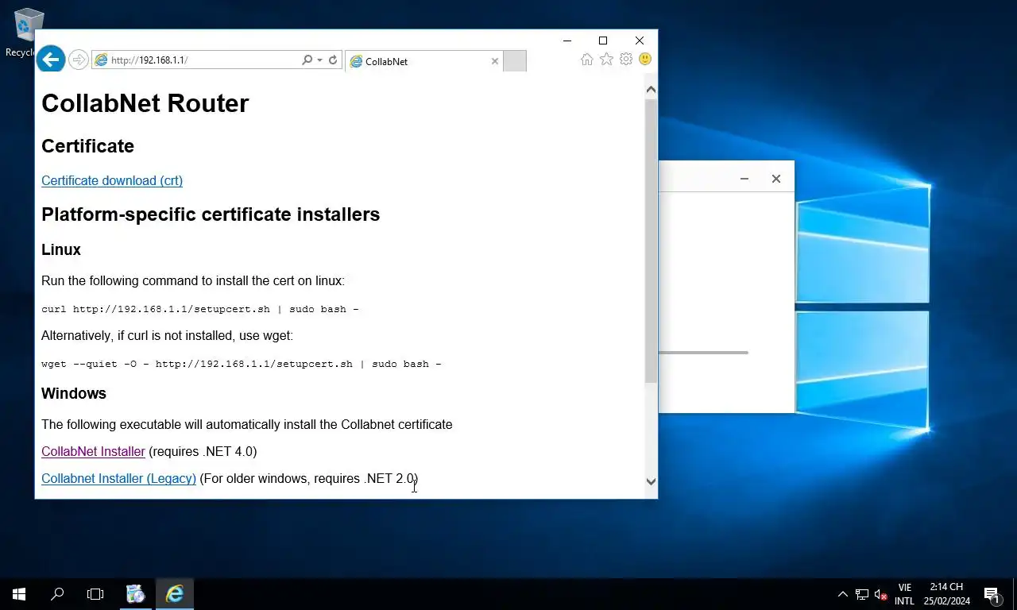The image size is (1017, 610).
Task: Click the search magnifier in the address bar
Action: (307, 60)
